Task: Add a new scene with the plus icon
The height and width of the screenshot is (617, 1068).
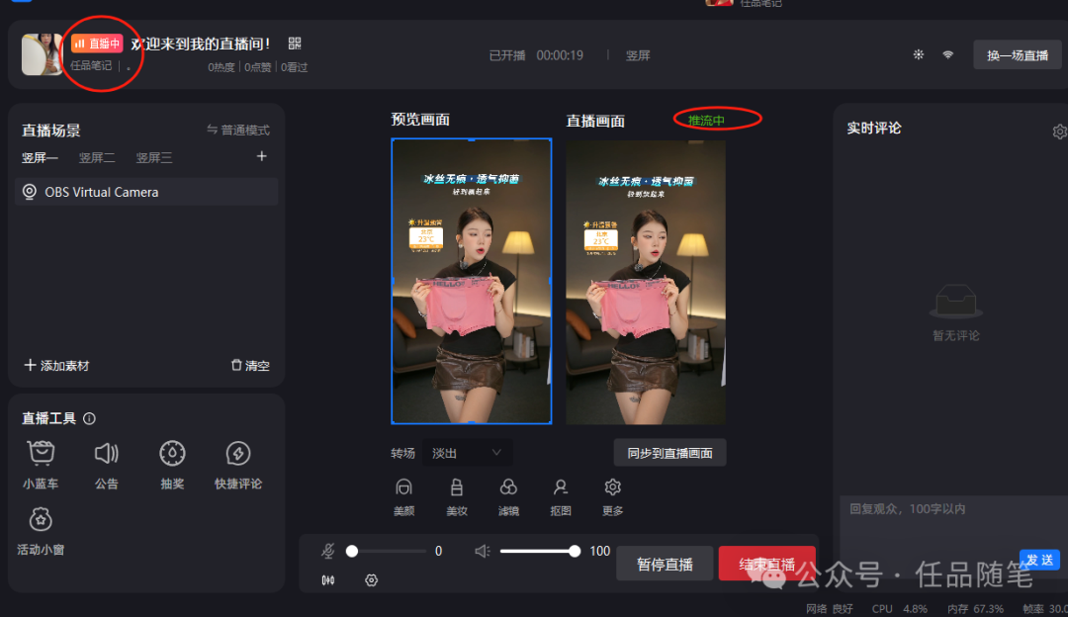Action: tap(261, 156)
